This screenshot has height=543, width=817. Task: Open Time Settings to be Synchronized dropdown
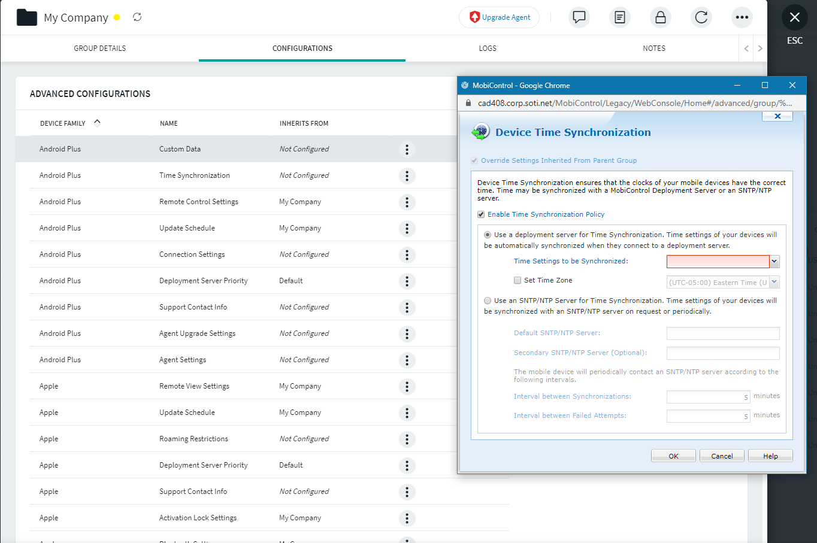point(774,262)
